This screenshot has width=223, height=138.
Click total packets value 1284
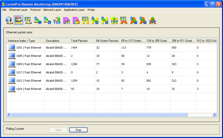pyautogui.click(x=74, y=64)
